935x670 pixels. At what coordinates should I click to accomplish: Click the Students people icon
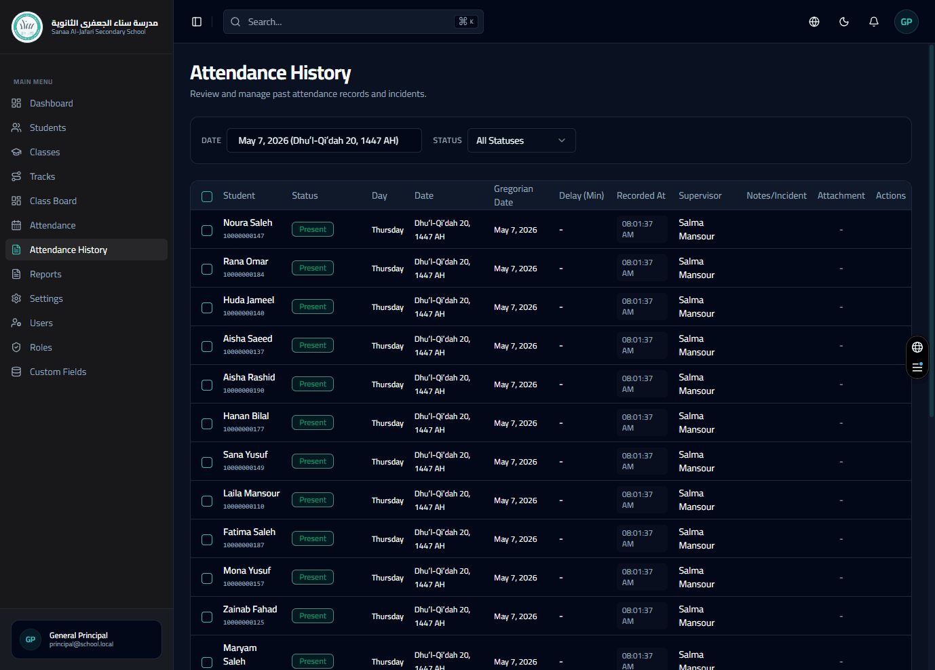16,127
